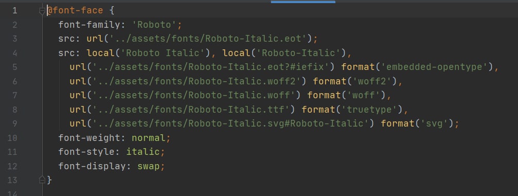Click the format('woff2') value
The image size is (518, 196).
pyautogui.click(x=355, y=81)
